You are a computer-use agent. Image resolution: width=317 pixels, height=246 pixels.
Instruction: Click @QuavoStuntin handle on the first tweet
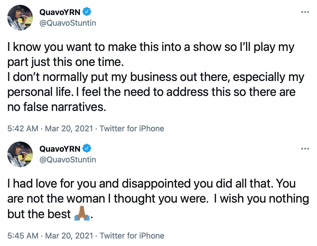coord(67,23)
